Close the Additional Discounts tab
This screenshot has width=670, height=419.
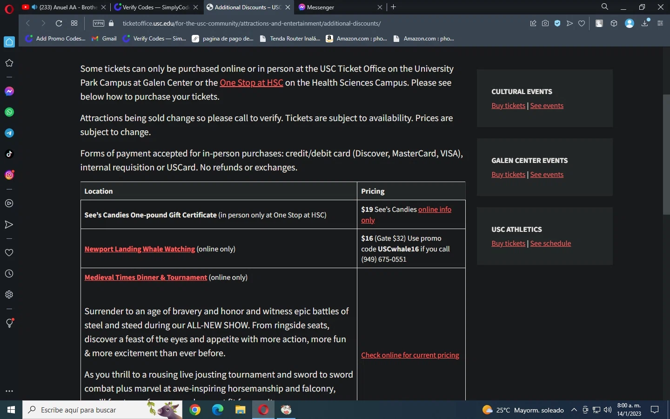(x=288, y=7)
